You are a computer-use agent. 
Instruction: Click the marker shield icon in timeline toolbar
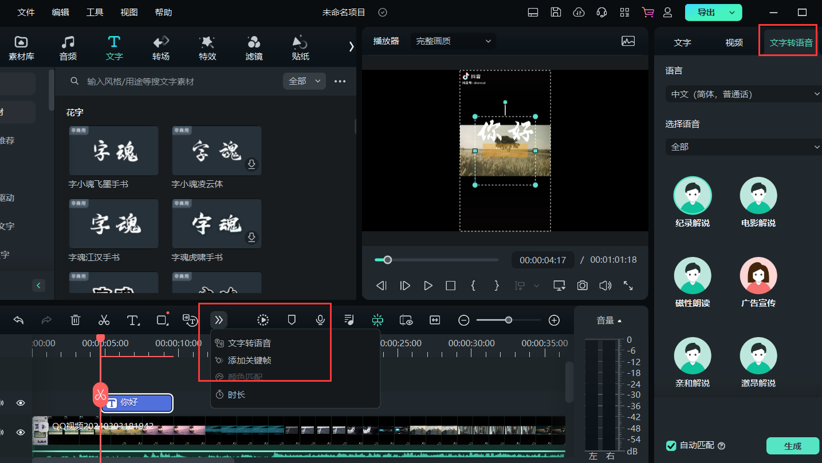pos(292,320)
